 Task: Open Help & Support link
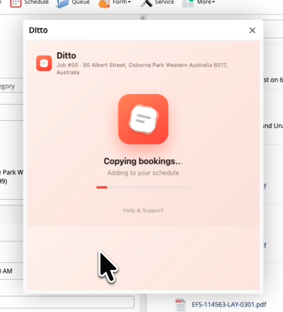coord(143,210)
